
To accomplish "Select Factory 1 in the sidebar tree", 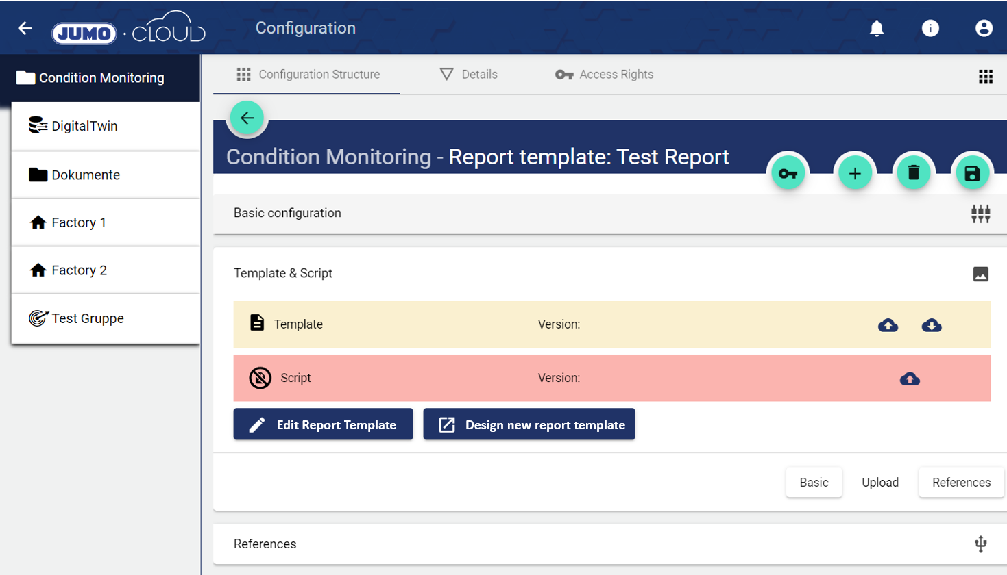I will [79, 222].
